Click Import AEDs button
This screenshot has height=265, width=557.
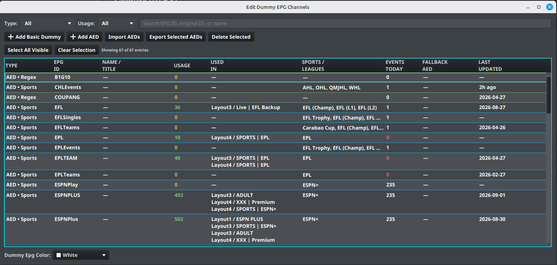[124, 37]
